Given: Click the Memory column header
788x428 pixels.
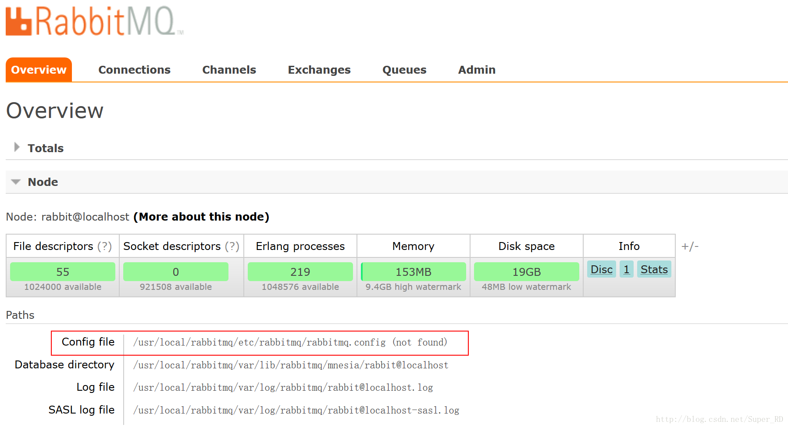Looking at the screenshot, I should click(x=414, y=246).
